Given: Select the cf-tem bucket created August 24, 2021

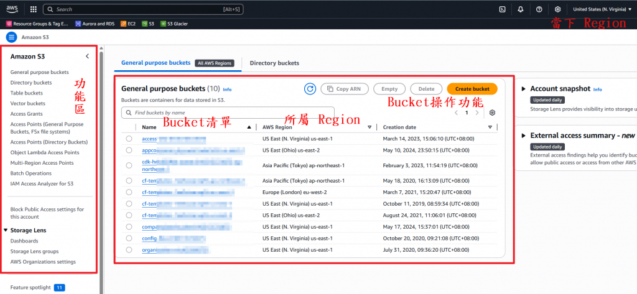Looking at the screenshot, I should pyautogui.click(x=129, y=215).
